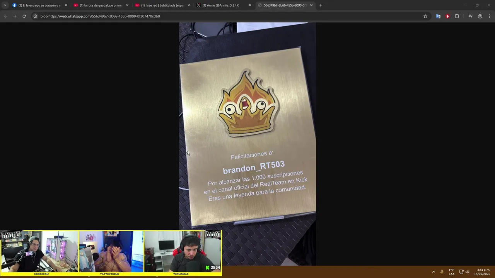This screenshot has height=278, width=495.
Task: Switch to 'la rosa de guadalupe' YouTube tab
Action: (x=102, y=5)
